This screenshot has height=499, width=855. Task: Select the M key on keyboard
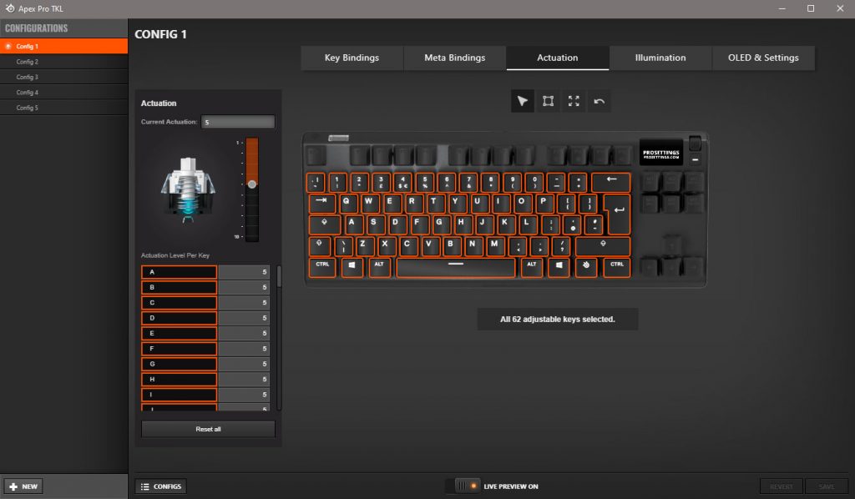pos(494,246)
